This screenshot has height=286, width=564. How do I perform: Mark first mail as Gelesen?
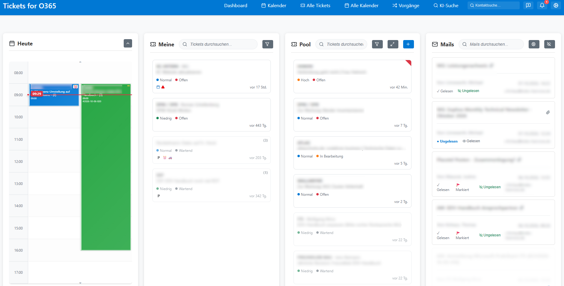tap(445, 91)
